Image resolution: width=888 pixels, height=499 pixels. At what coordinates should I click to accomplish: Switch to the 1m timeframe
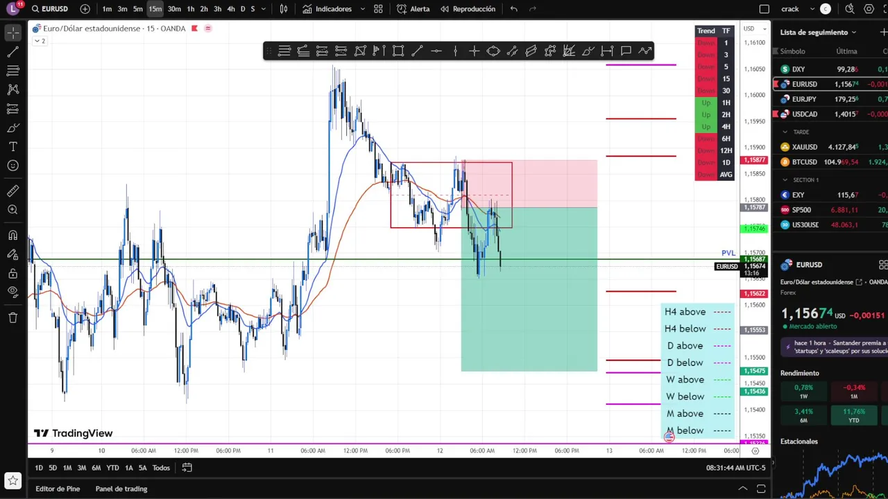pos(107,9)
